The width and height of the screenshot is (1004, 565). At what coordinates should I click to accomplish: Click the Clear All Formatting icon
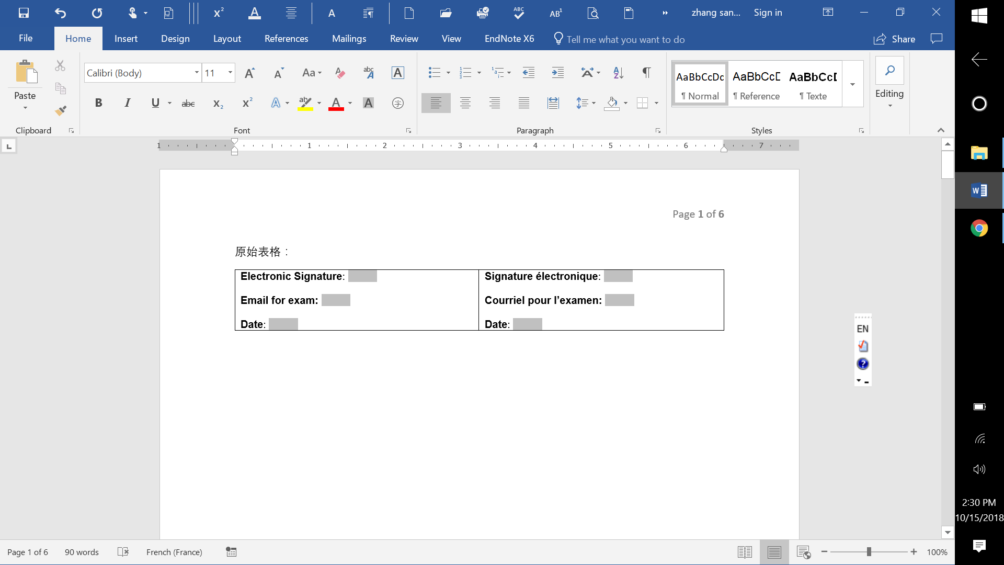tap(340, 73)
